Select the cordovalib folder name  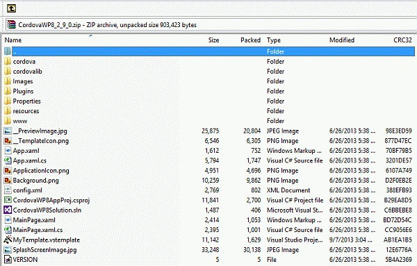pos(27,72)
